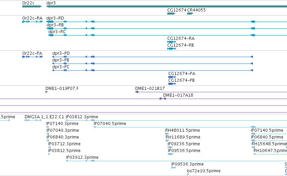Click the CG12674-RA transcript arrow glyph
Viewport: 287px width, 176px height.
tap(172, 42)
